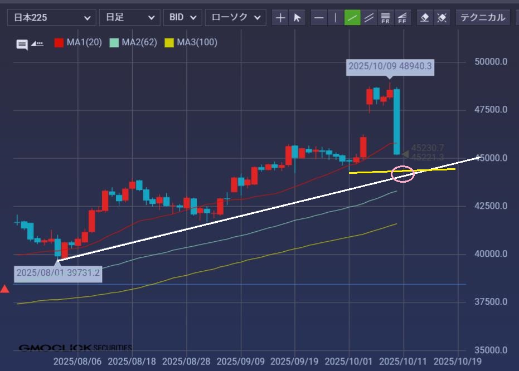519x371 pixels.
Task: Click the eraser tool icon
Action: point(425,18)
